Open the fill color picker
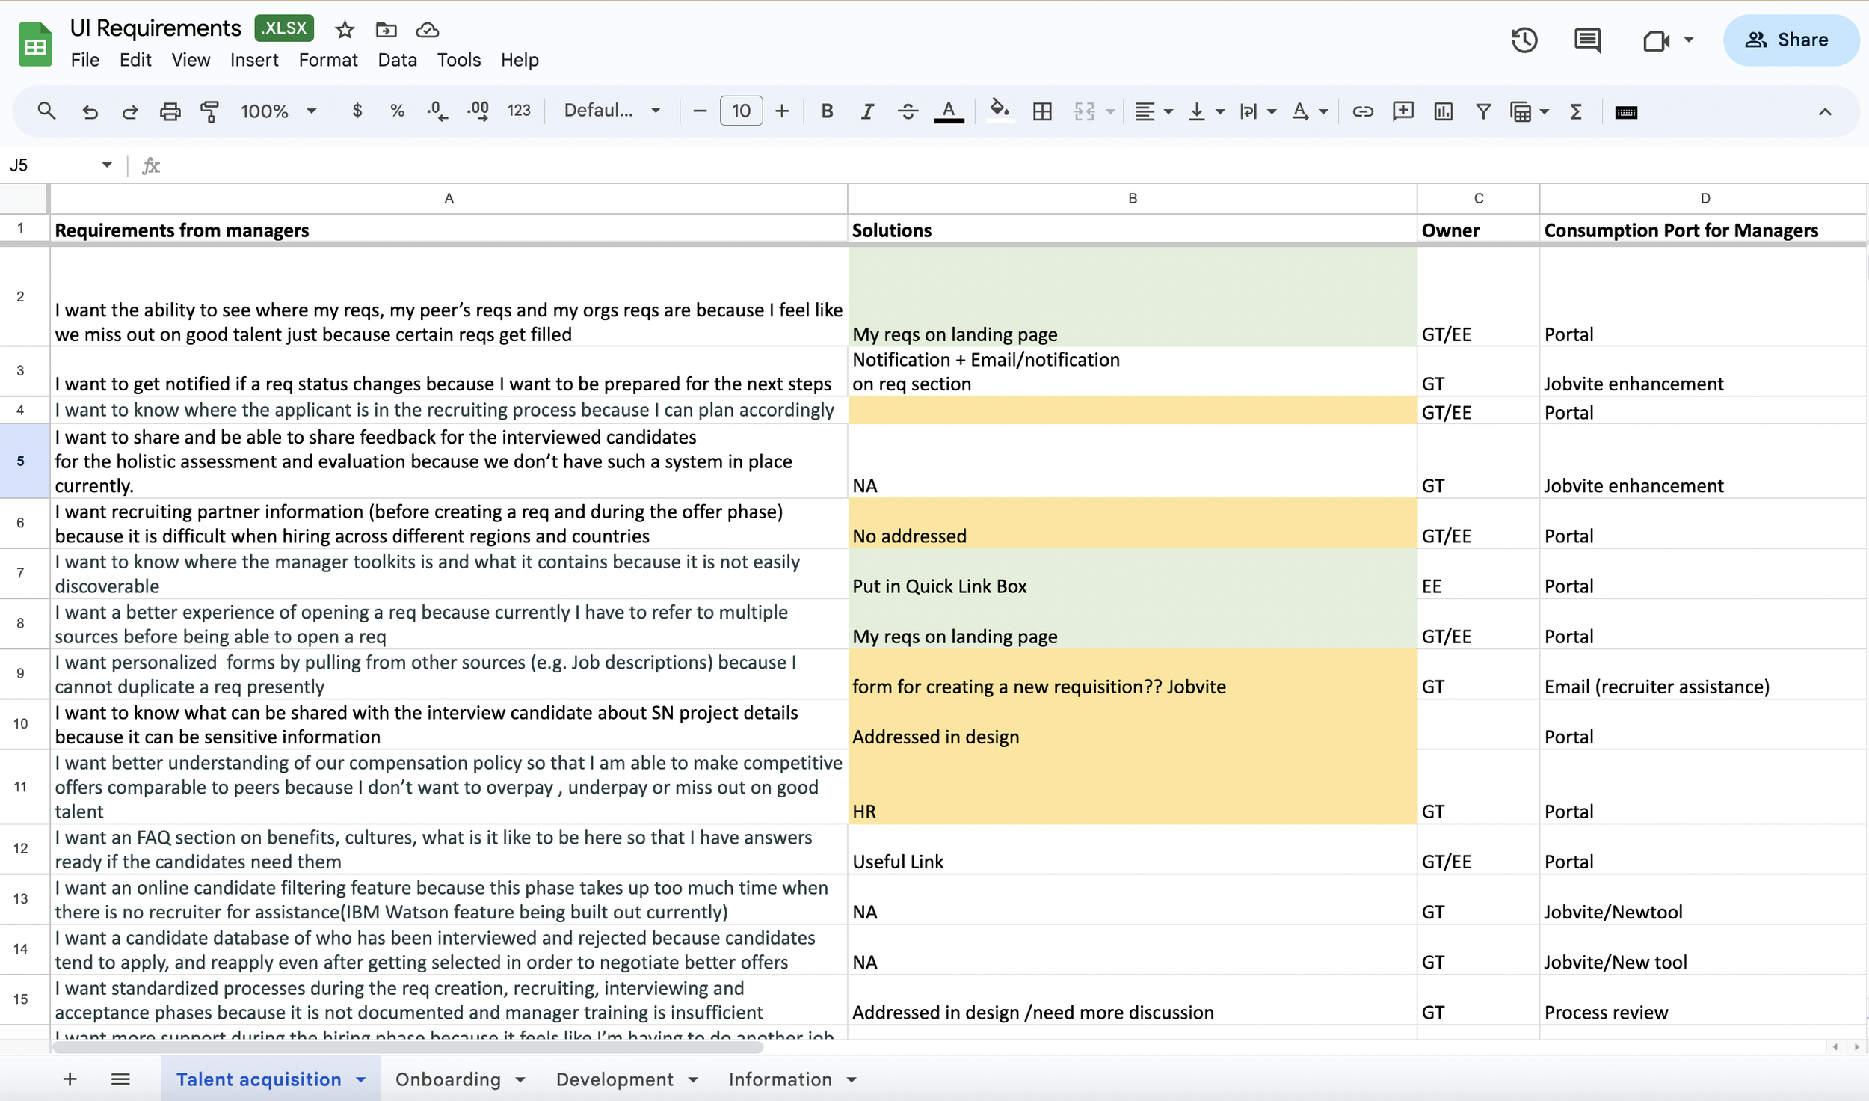 point(1000,111)
